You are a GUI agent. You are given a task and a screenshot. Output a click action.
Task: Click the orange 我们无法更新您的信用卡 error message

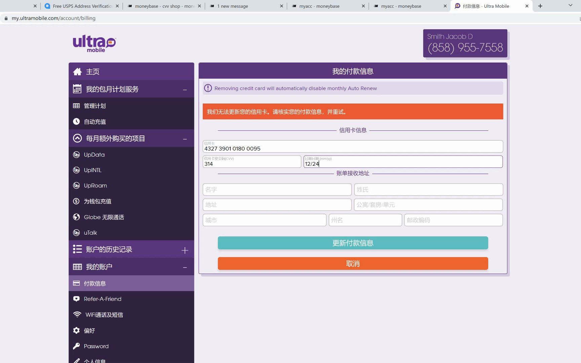(x=353, y=112)
